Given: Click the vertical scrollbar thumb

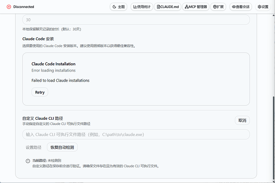Looking at the screenshot, I should click(273, 138).
